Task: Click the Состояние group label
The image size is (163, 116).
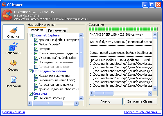Action: pyautogui.click(x=96, y=25)
